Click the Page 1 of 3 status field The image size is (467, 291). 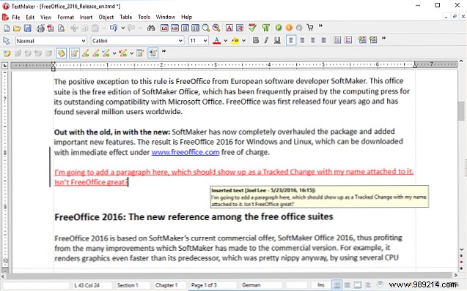coord(213,285)
